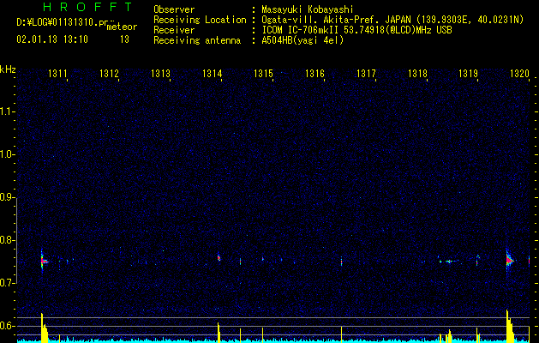Click the 1319 time axis marker

(469, 73)
